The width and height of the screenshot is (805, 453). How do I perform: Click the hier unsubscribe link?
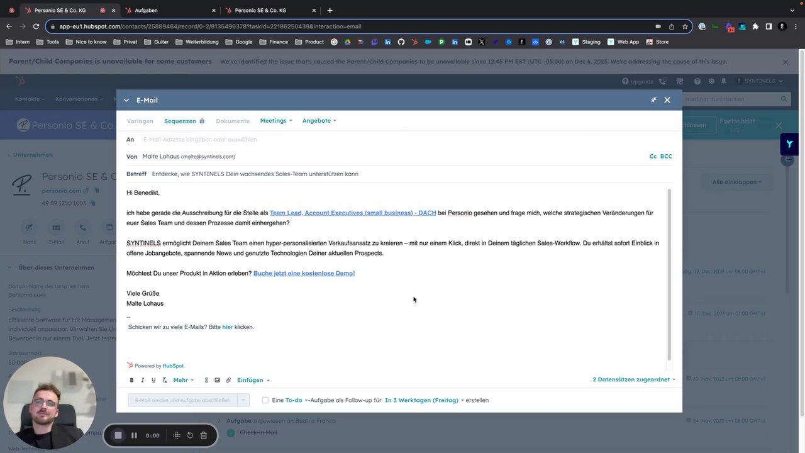[x=227, y=327]
